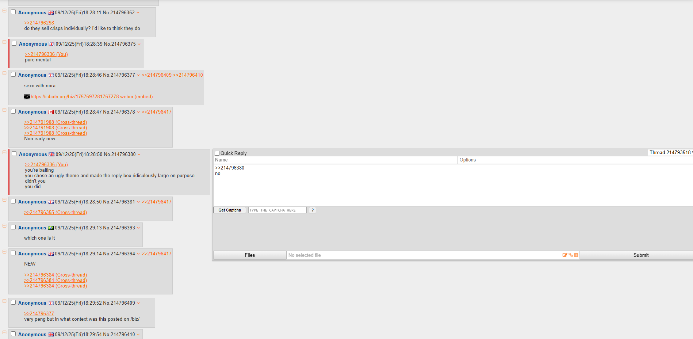Check the box for post No.214796381
This screenshot has width=693, height=339.
point(14,201)
